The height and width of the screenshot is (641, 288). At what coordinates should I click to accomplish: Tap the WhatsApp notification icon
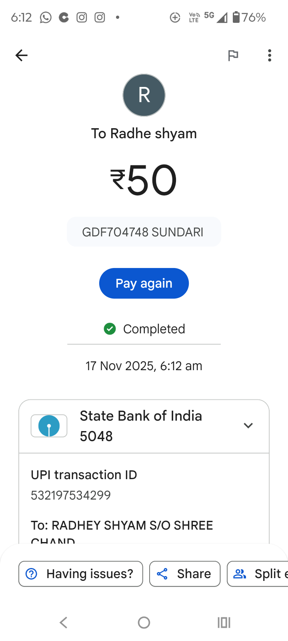click(46, 18)
